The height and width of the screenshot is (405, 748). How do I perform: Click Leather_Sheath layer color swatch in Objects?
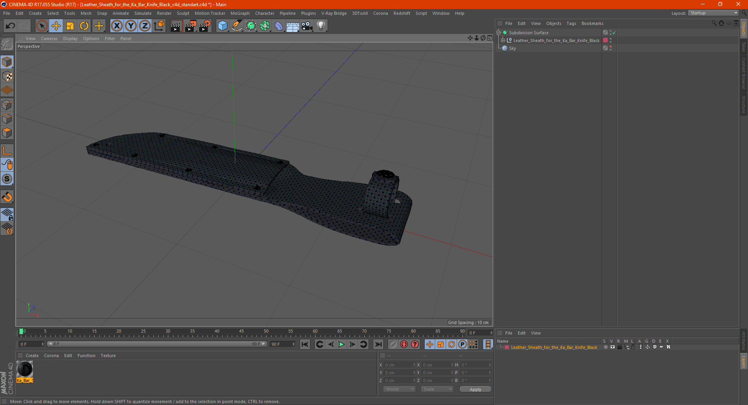605,40
